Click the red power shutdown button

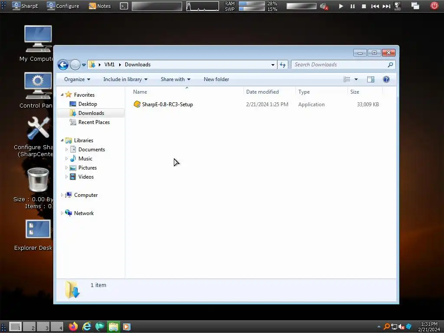(x=434, y=6)
